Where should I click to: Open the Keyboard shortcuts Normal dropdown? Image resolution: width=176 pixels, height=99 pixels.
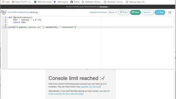pos(113,12)
